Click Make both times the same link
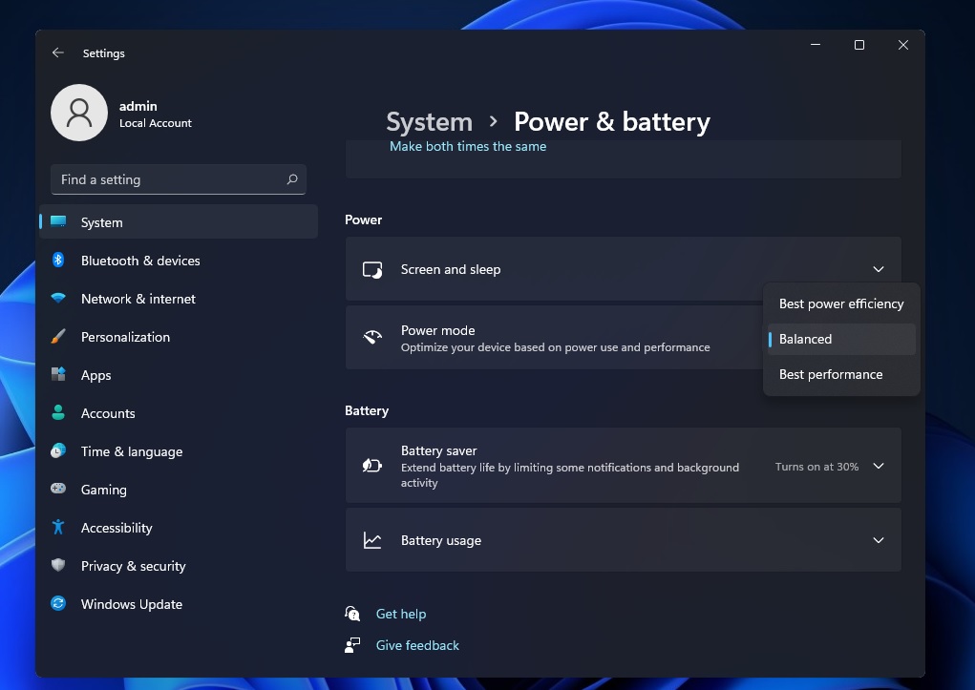Viewport: 975px width, 690px height. pyautogui.click(x=468, y=146)
